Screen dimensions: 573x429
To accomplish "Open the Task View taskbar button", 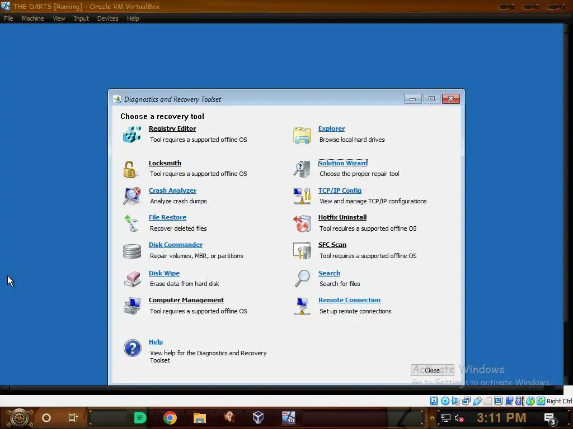I will pyautogui.click(x=73, y=418).
